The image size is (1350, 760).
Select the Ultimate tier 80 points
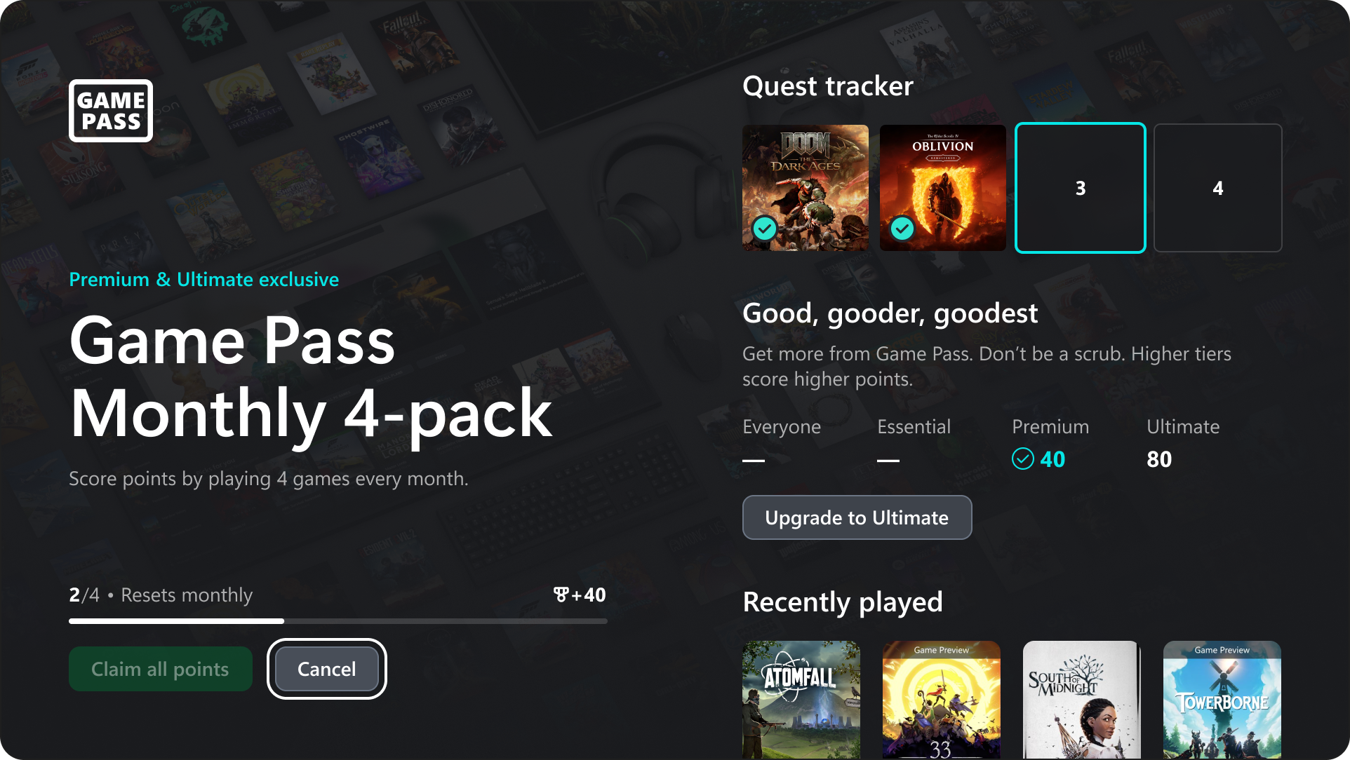(1159, 459)
